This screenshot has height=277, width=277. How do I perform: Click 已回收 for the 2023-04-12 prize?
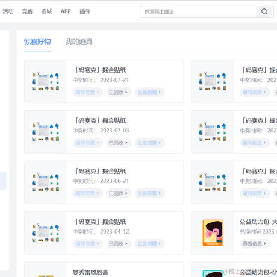119,244
